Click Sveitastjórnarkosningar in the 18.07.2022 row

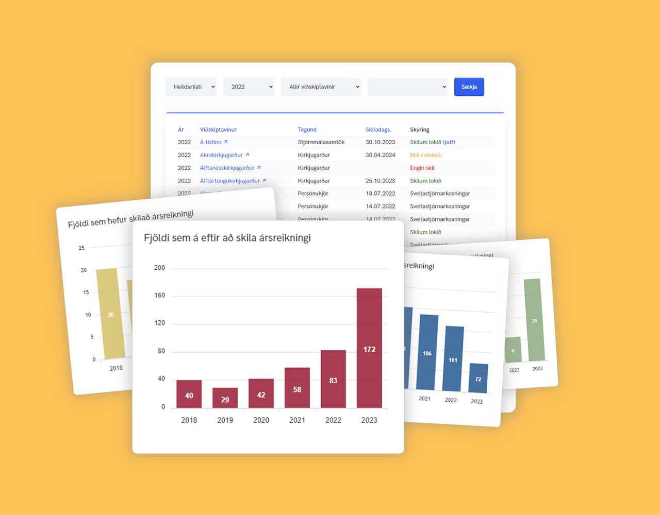point(440,194)
